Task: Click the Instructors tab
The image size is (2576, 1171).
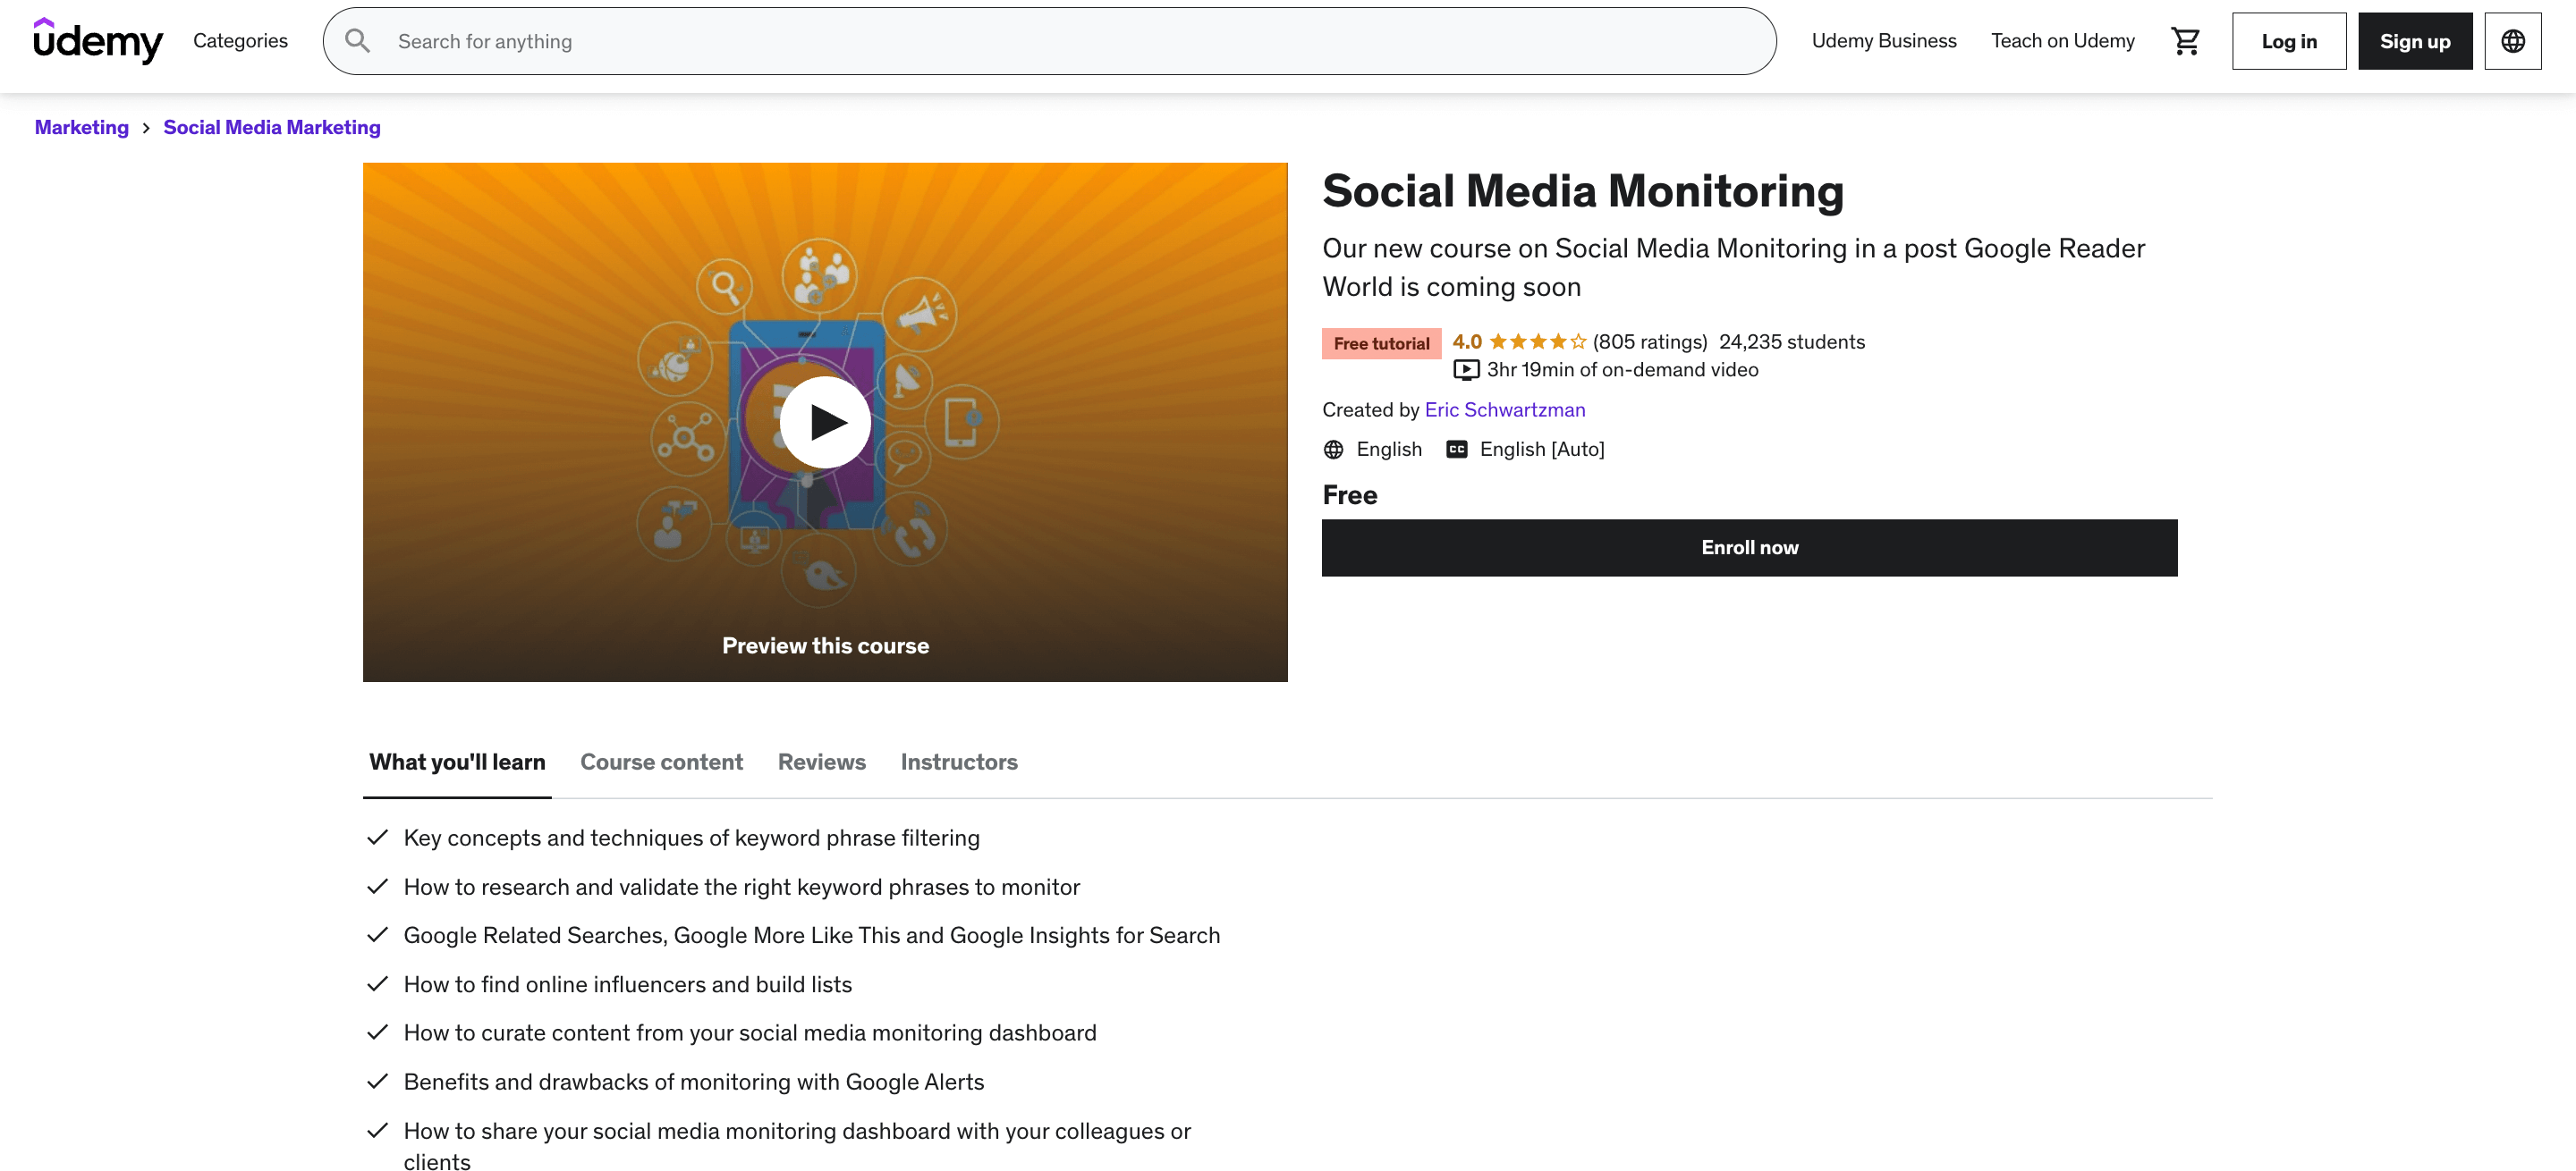Action: click(960, 761)
